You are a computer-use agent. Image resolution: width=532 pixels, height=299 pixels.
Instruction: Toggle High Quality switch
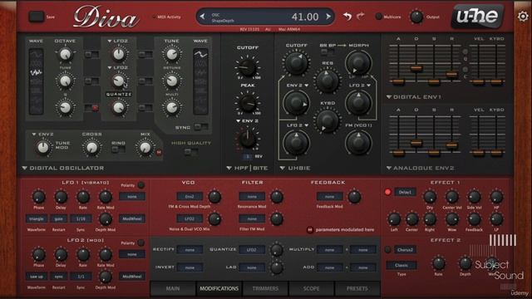coord(191,152)
